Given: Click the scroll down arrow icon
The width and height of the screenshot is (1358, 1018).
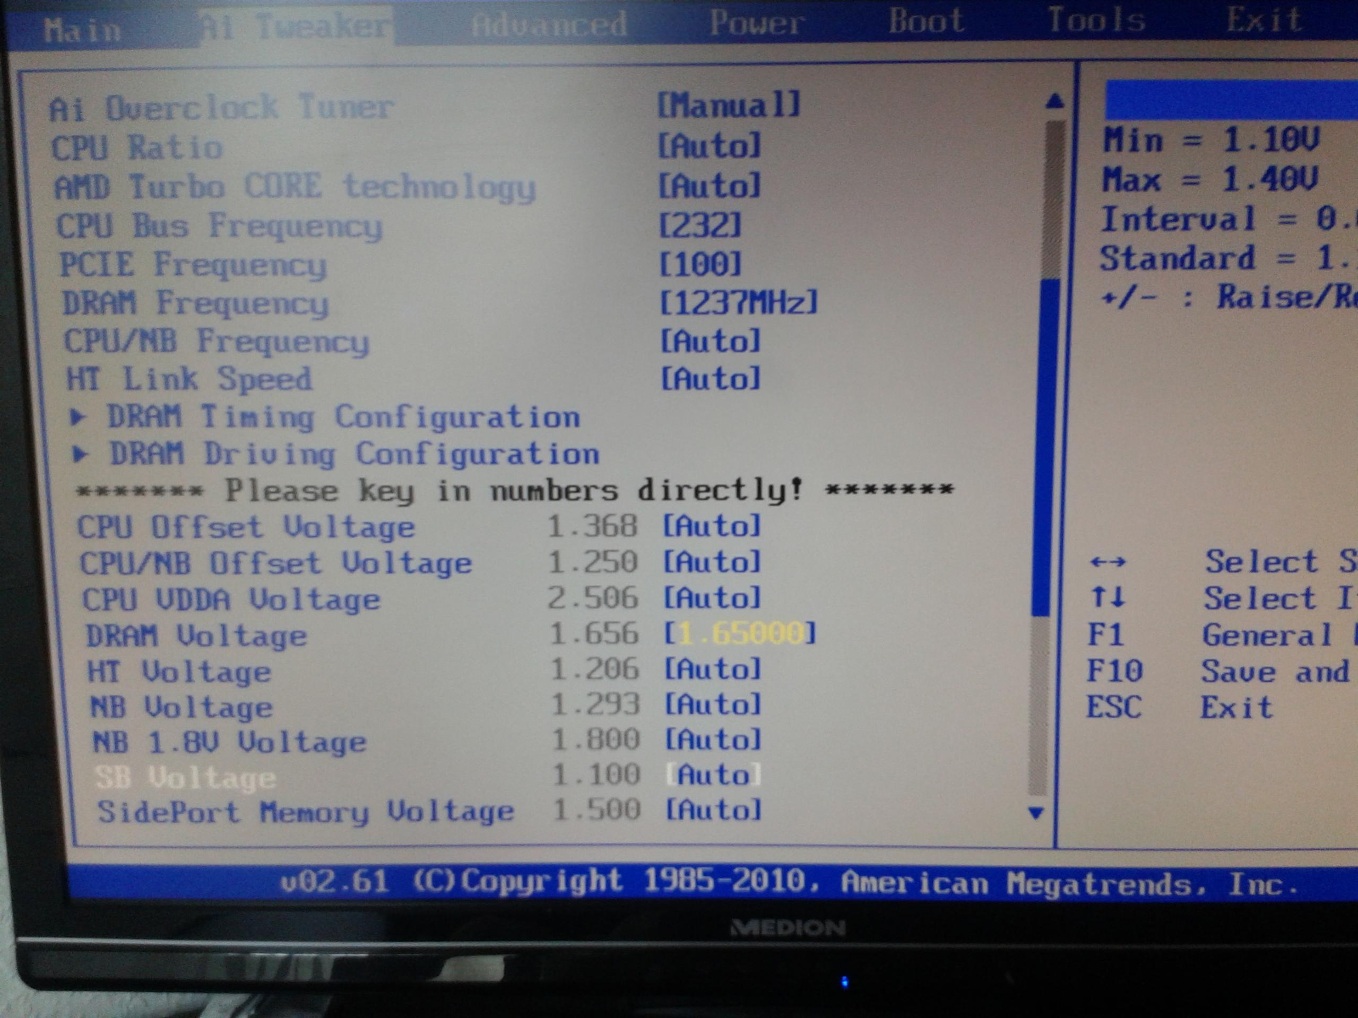Looking at the screenshot, I should coord(1036,813).
